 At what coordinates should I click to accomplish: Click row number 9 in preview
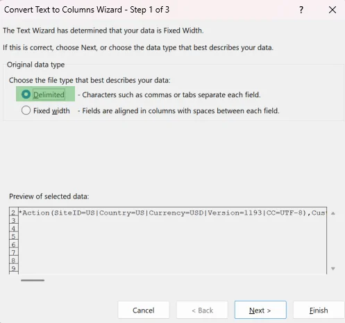pos(13,268)
